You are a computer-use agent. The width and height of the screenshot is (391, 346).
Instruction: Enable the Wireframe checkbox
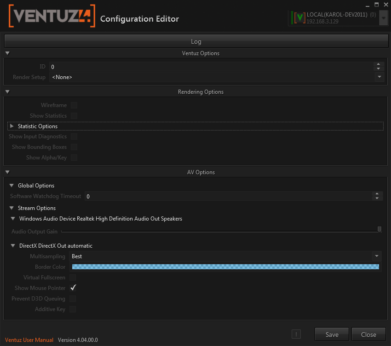coord(74,105)
